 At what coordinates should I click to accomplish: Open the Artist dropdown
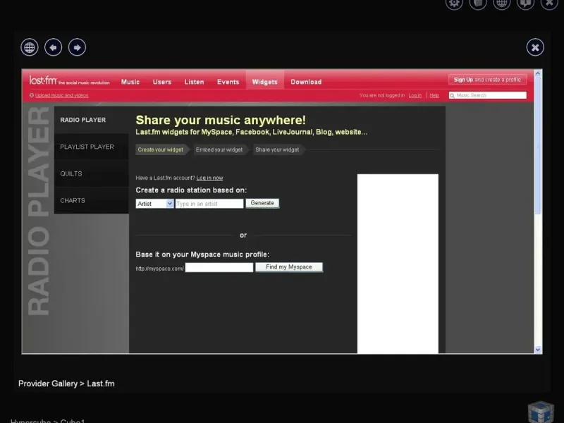coord(154,204)
